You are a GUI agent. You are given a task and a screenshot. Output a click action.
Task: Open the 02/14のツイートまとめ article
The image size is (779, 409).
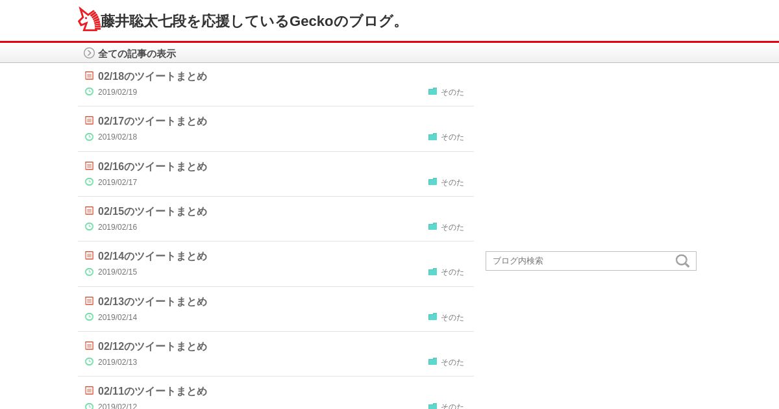[x=153, y=256]
